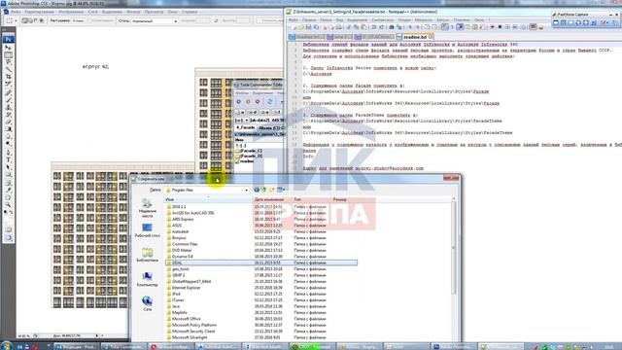
Task: Click the Растушевка feather input field in Photoshop
Action: (79, 20)
